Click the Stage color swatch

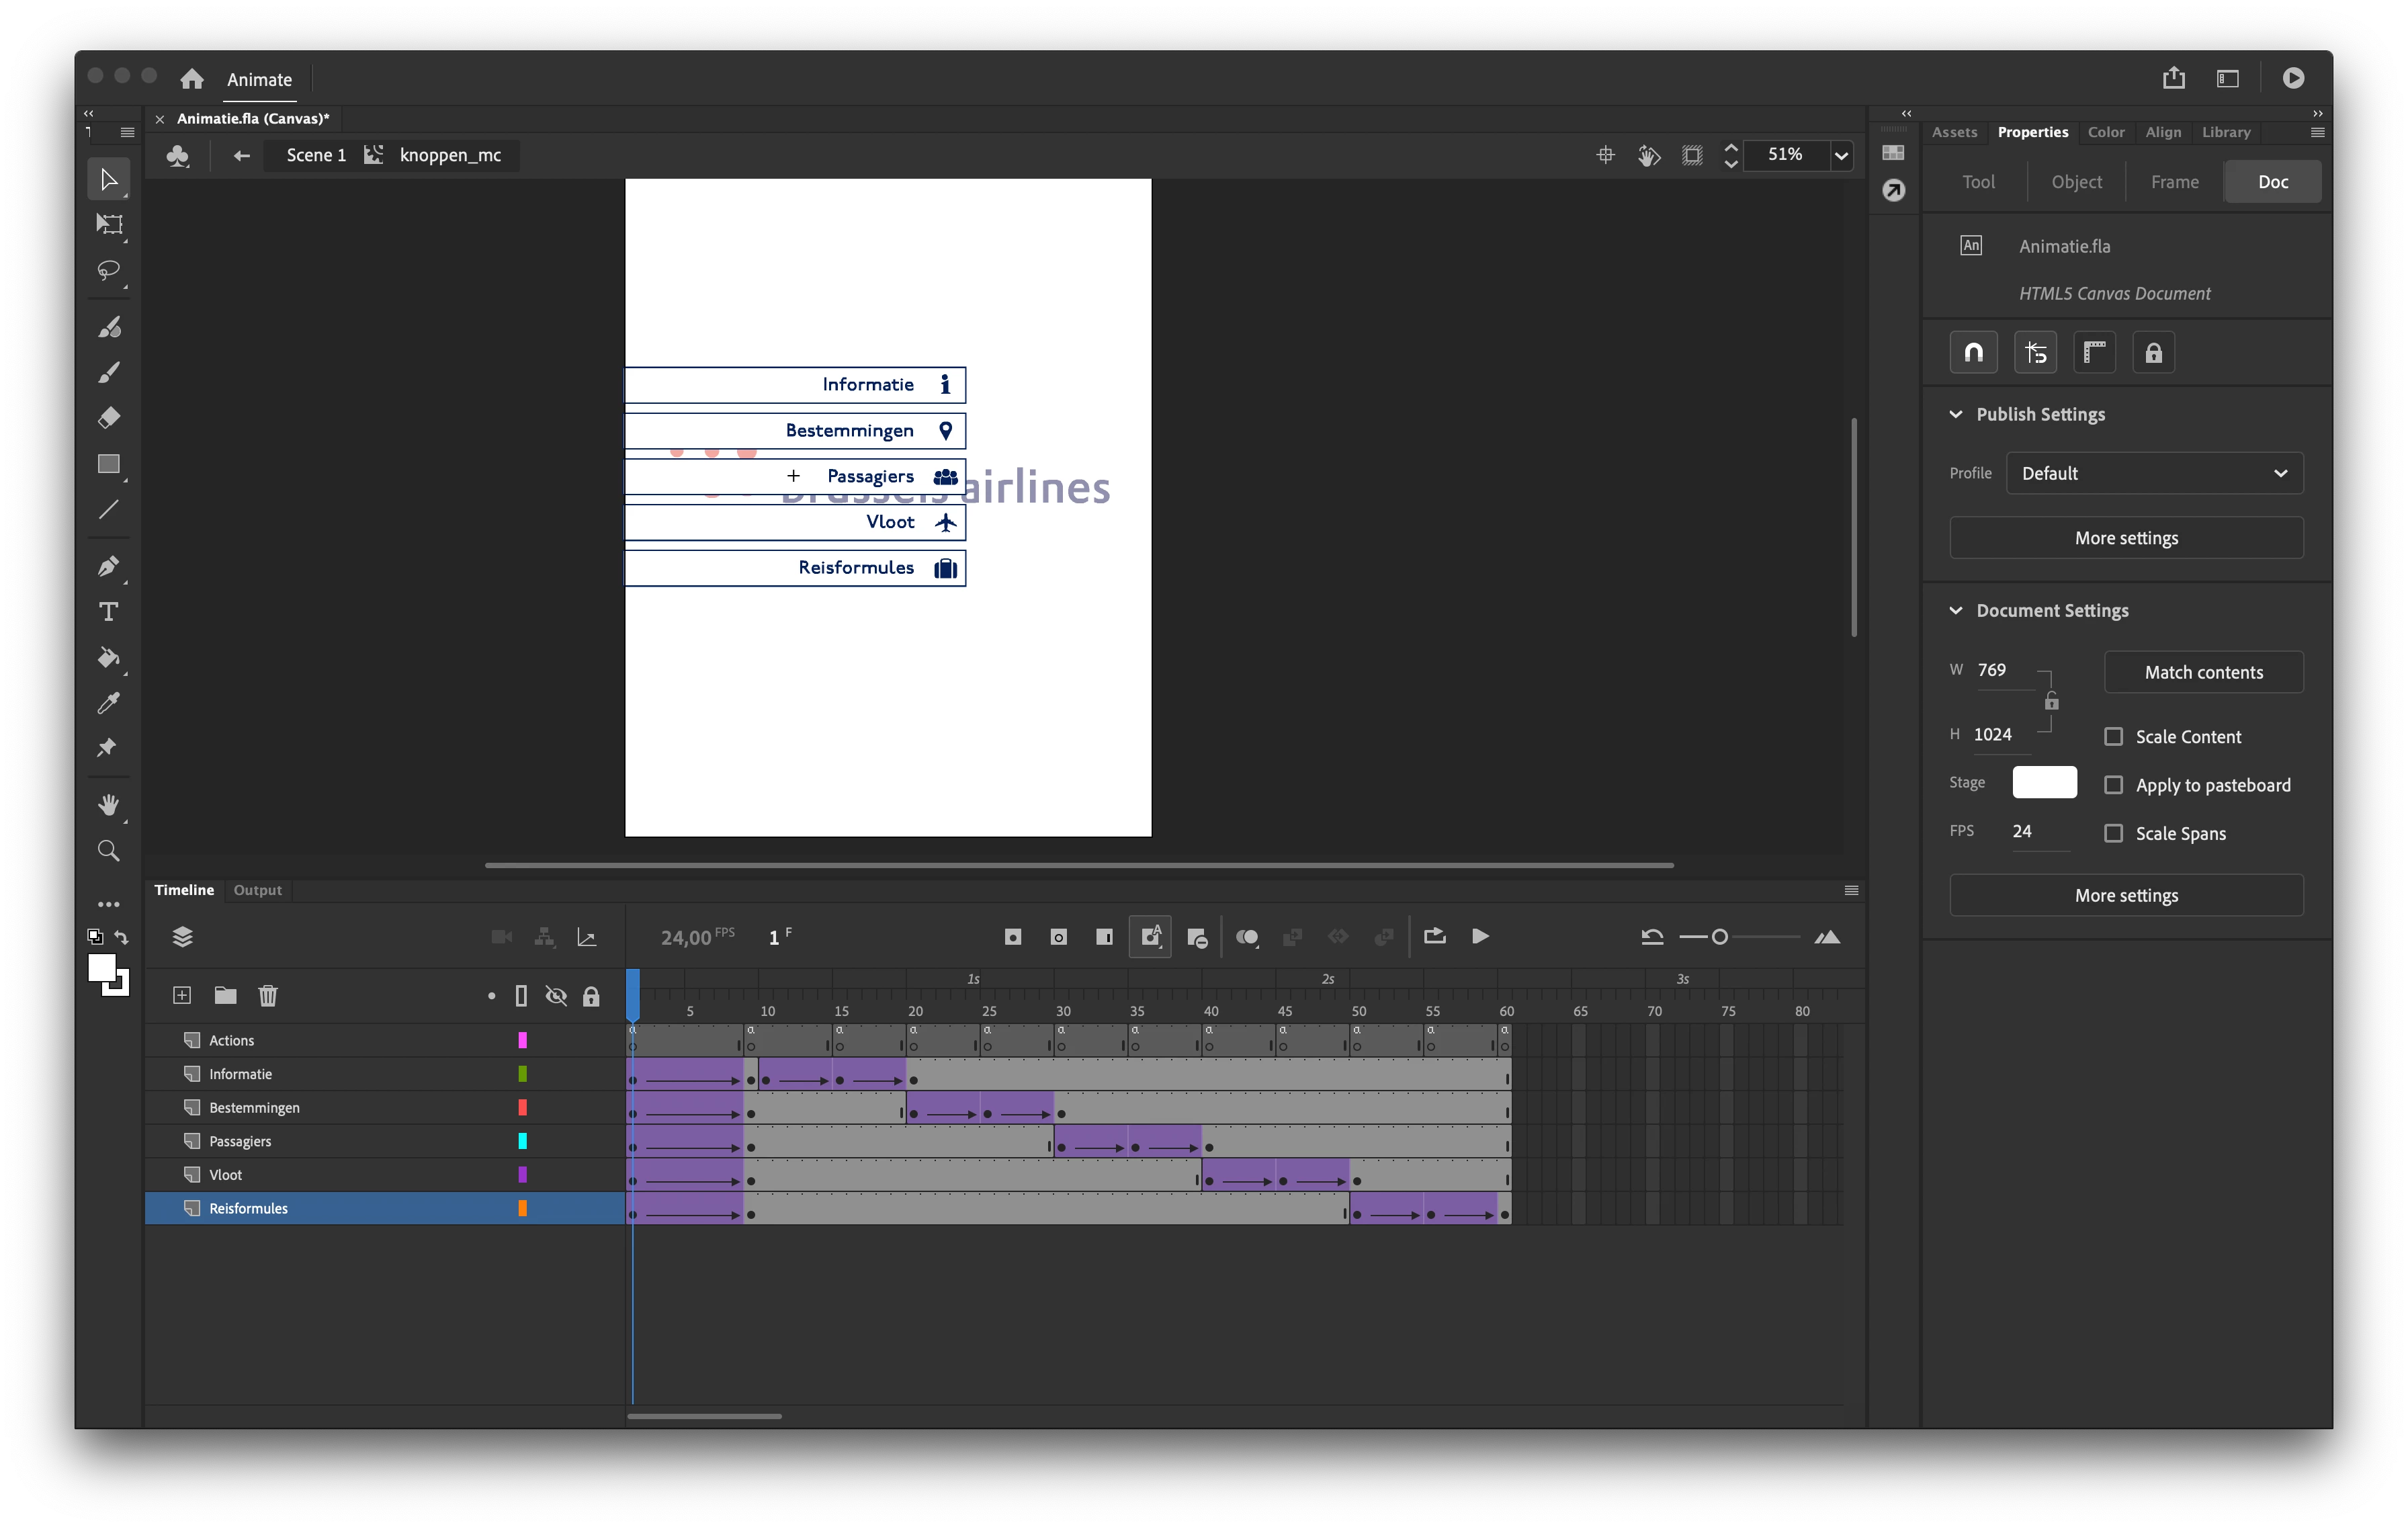click(x=2044, y=782)
